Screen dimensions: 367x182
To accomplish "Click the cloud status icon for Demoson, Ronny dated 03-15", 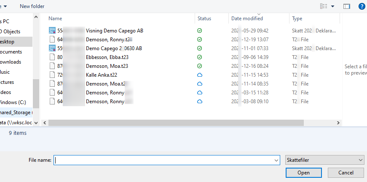I will tap(200, 93).
